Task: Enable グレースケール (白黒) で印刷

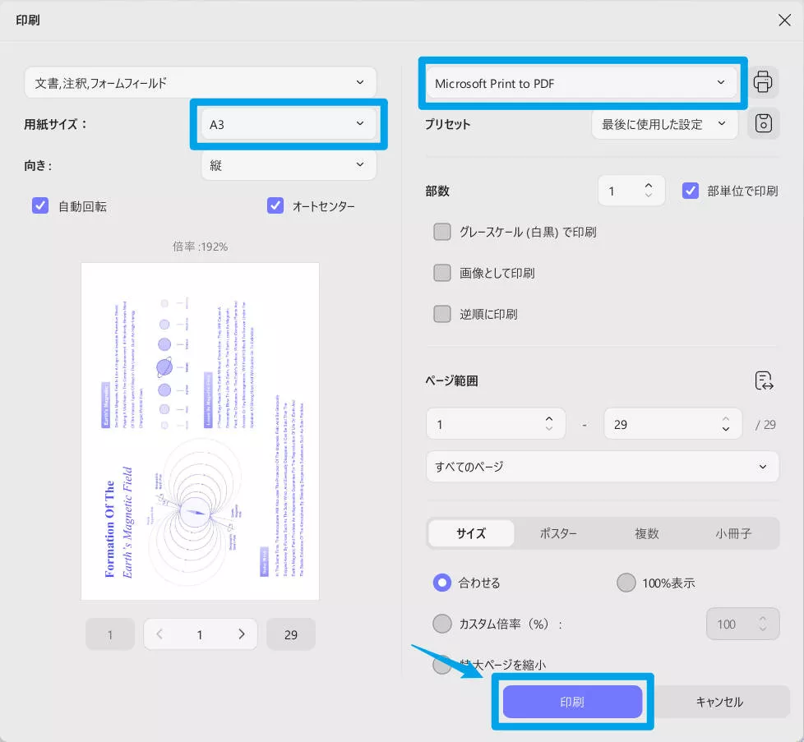Action: (x=441, y=232)
